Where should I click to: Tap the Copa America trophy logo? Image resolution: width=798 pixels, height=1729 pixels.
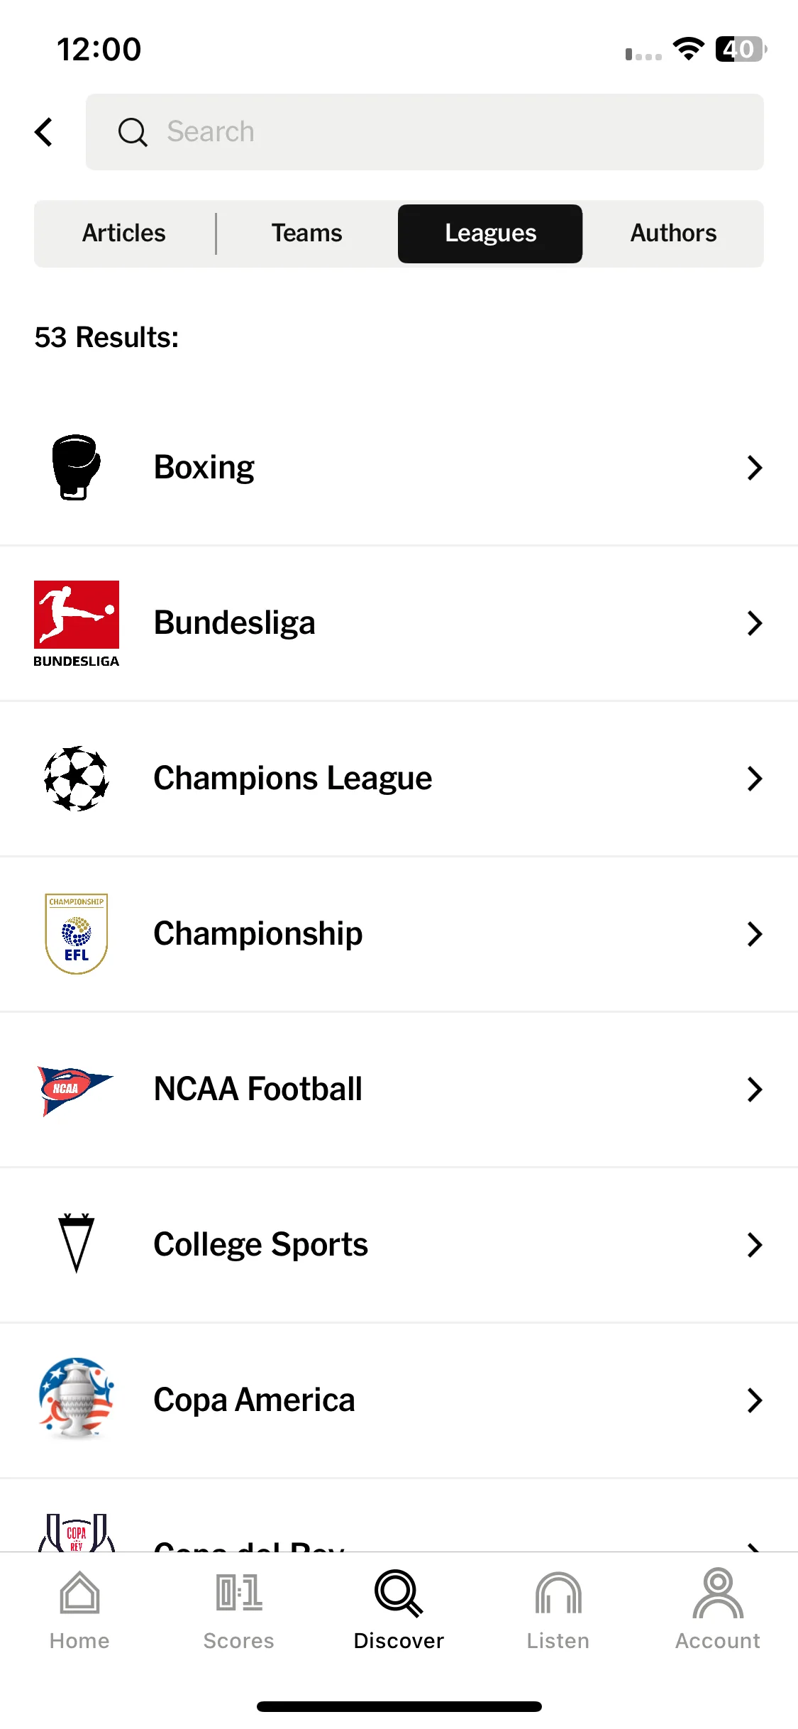[x=77, y=1400]
